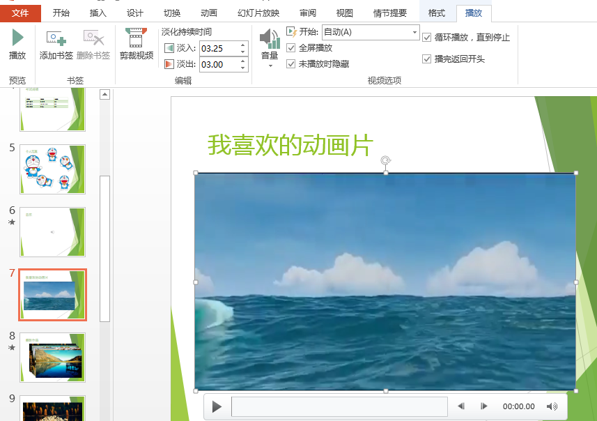Viewport: 597px width, 421px height.
Task: Switch to the Design (设计) tab
Action: [x=134, y=13]
